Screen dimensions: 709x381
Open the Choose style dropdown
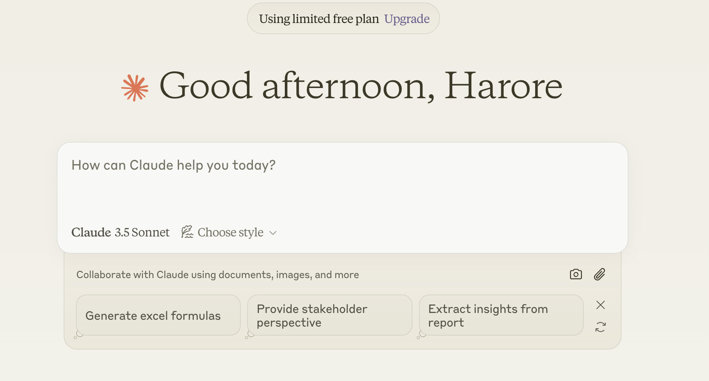229,232
